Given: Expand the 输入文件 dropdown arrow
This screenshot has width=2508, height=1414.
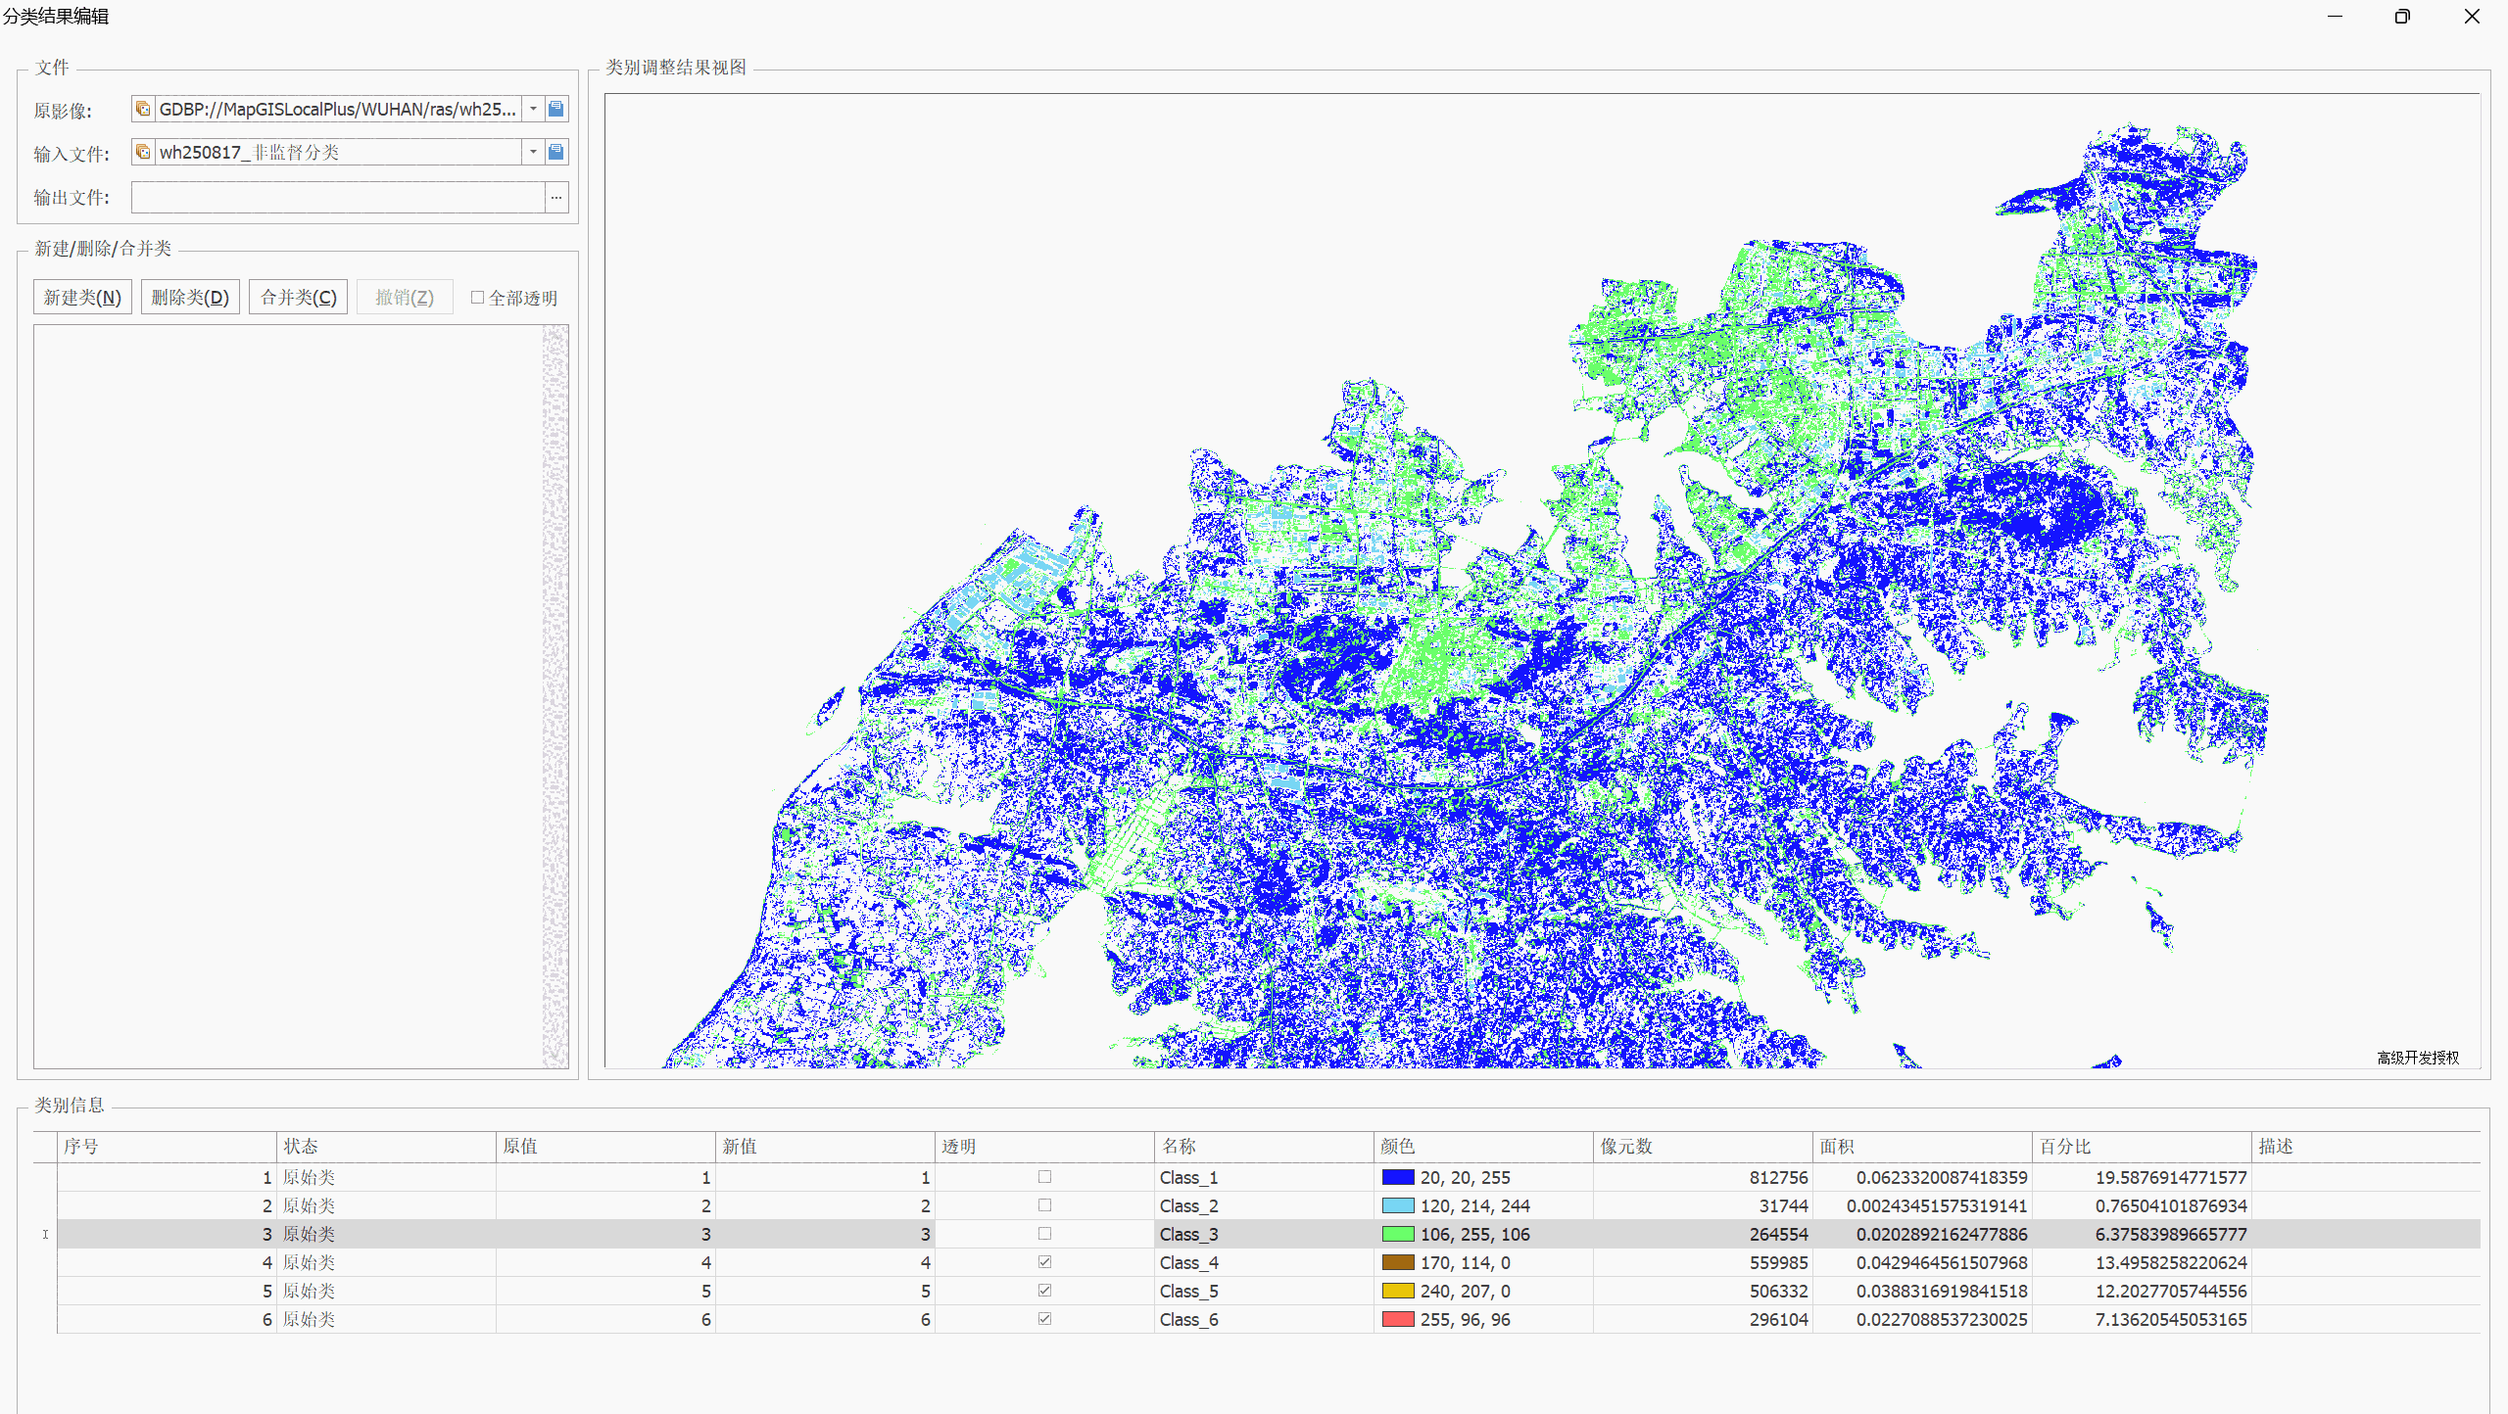Looking at the screenshot, I should click(533, 152).
